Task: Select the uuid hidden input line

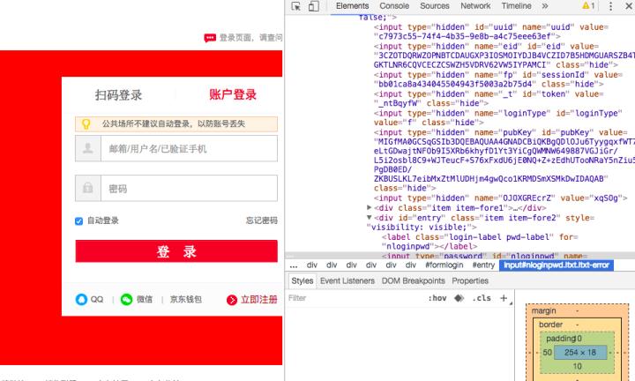Action: coord(491,32)
